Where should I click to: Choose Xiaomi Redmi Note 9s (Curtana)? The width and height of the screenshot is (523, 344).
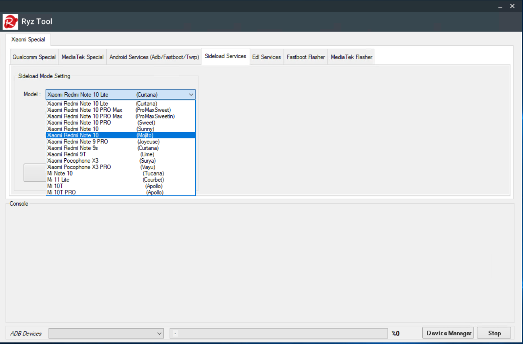point(121,148)
